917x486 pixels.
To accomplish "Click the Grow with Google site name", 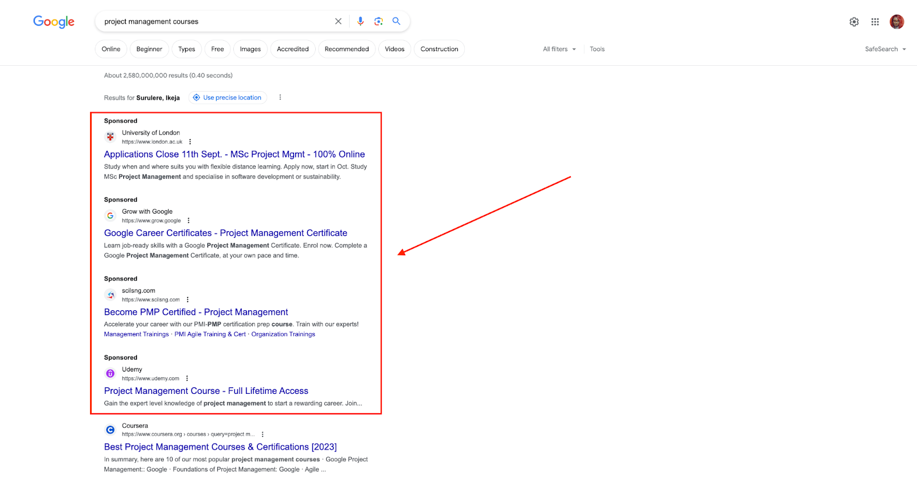I will click(x=147, y=212).
